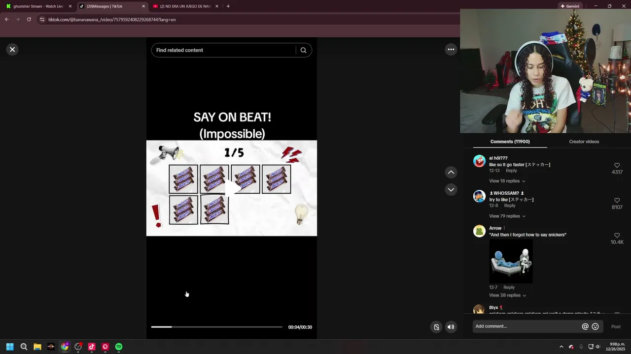Open Arrow's profile avatar

tap(479, 231)
